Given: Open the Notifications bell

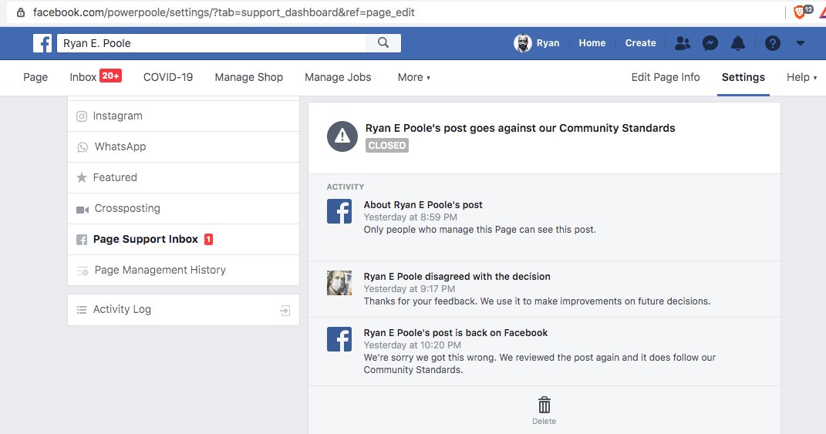Looking at the screenshot, I should coord(738,43).
